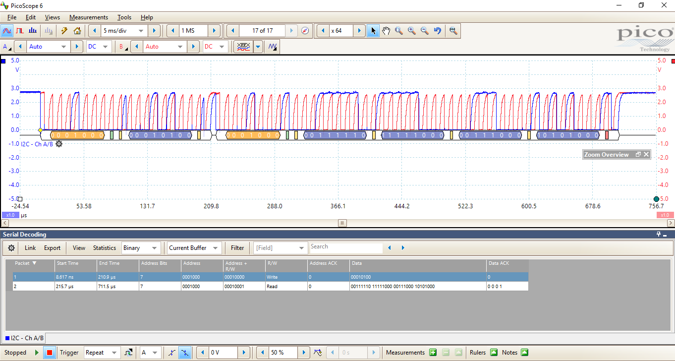This screenshot has height=361, width=675.
Task: Click the Search input field
Action: tap(346, 247)
